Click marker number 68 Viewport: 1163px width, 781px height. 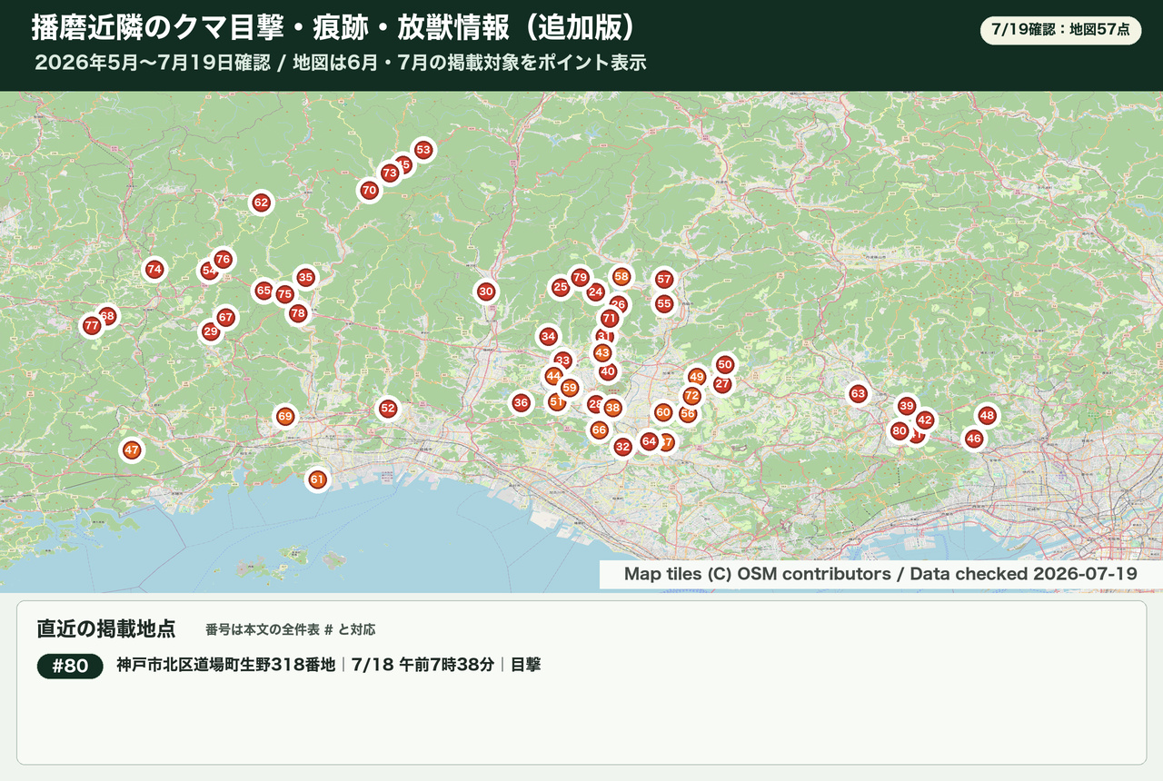(107, 317)
